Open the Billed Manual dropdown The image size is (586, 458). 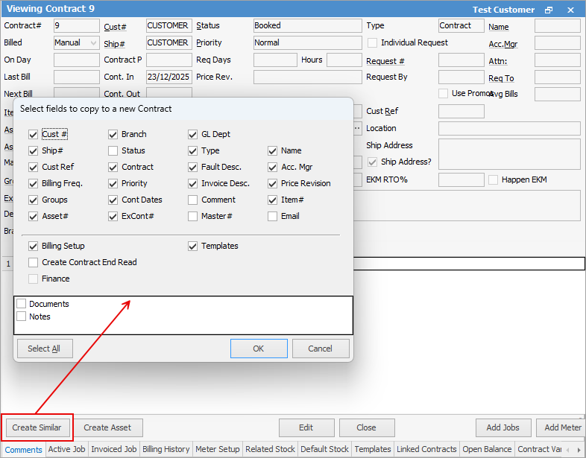(x=94, y=43)
